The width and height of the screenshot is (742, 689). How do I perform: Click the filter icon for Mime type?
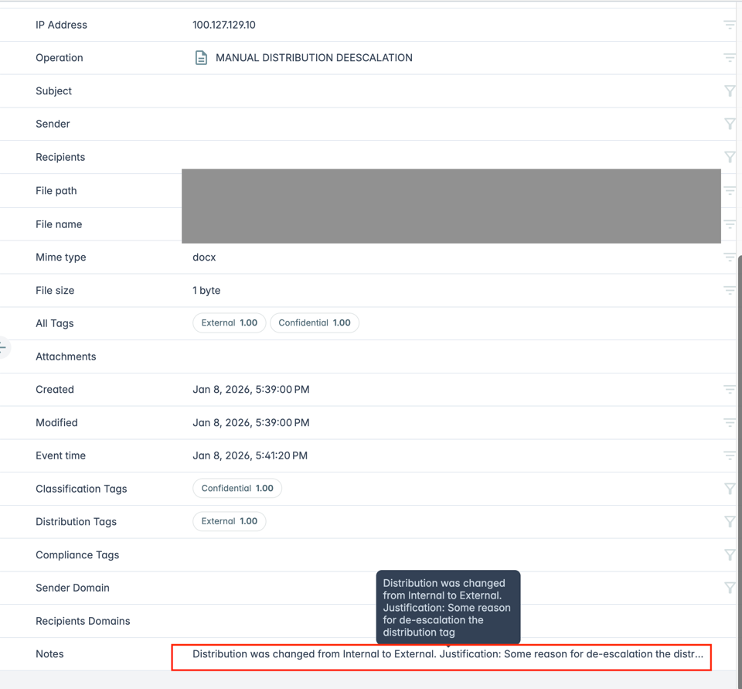coord(729,258)
